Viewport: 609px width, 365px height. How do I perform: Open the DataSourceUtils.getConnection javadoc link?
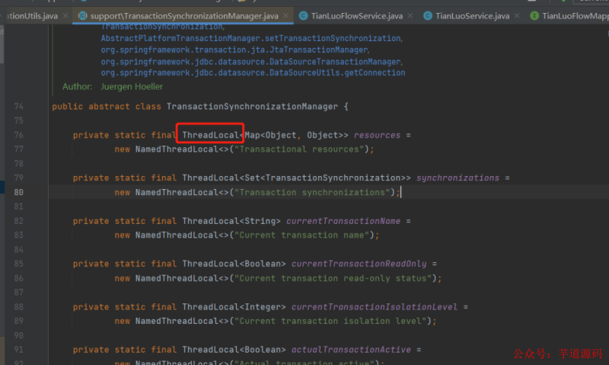(253, 72)
